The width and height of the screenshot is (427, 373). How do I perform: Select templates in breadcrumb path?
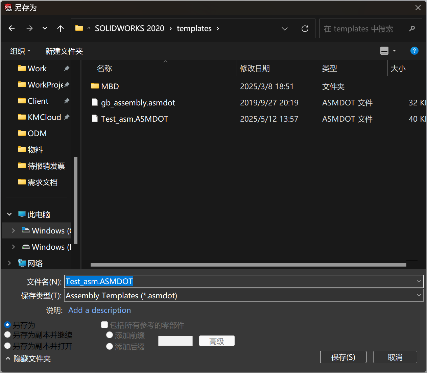click(194, 28)
